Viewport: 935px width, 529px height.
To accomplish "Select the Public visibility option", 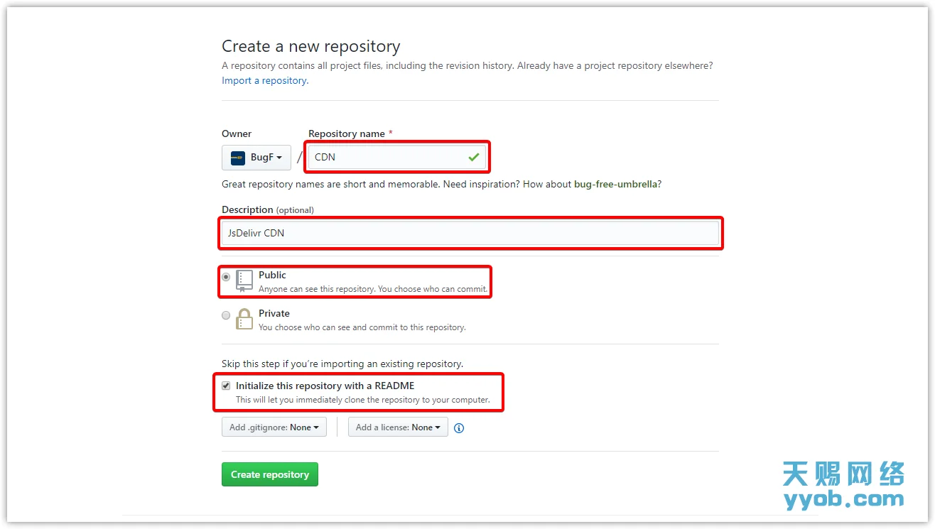I will coord(225,277).
